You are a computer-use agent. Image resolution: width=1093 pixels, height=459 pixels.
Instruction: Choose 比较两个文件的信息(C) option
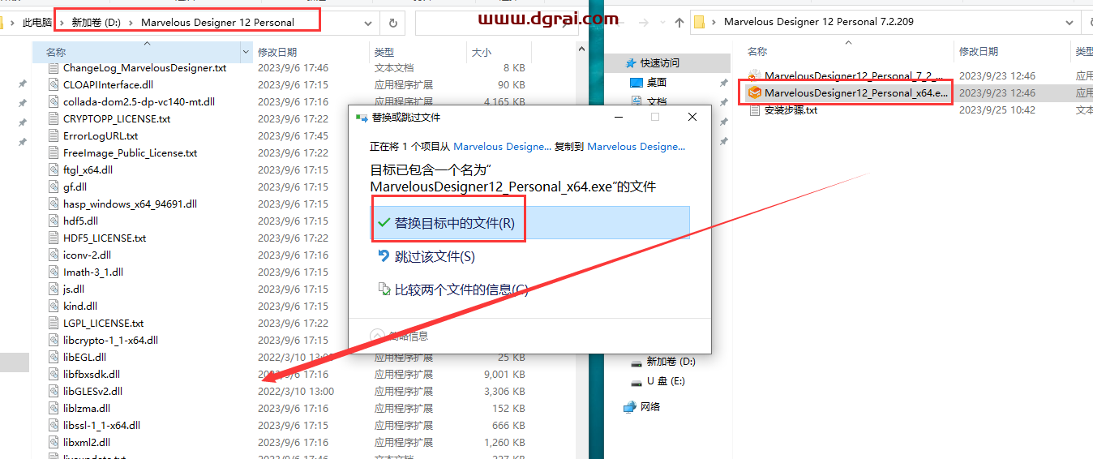tap(460, 290)
